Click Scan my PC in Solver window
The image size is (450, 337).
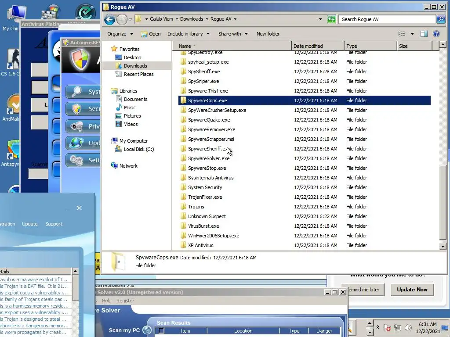124,330
